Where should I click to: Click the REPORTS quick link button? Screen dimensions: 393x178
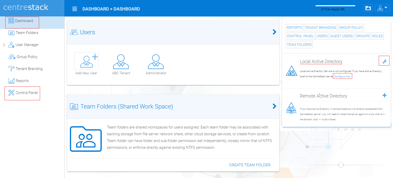(x=294, y=27)
